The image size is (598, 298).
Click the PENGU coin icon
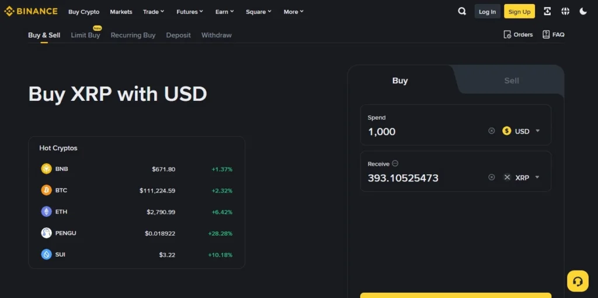point(46,233)
